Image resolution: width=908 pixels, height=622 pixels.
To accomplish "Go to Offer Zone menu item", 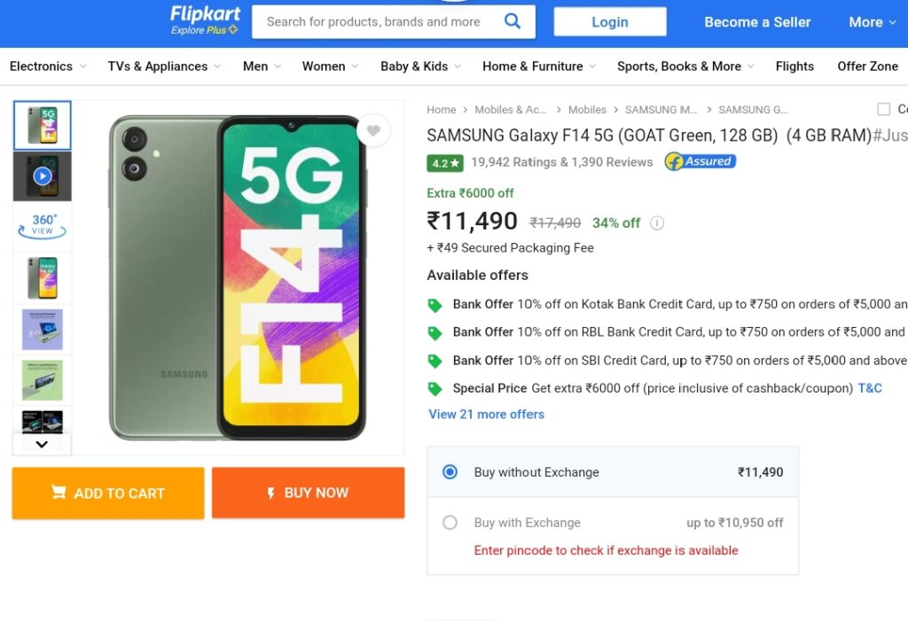I will tap(867, 66).
